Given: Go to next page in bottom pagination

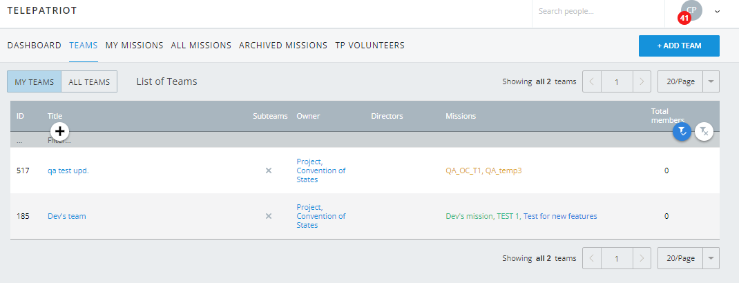Looking at the screenshot, I should pos(642,258).
